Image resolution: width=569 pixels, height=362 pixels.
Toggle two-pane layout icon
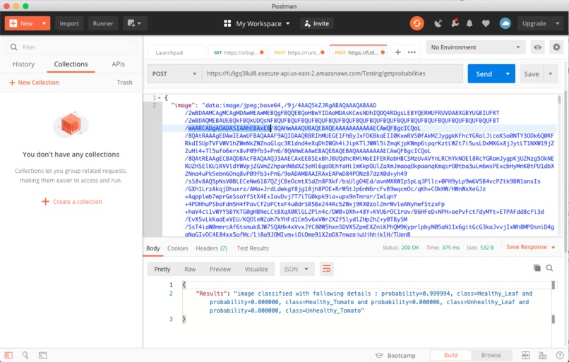525,356
